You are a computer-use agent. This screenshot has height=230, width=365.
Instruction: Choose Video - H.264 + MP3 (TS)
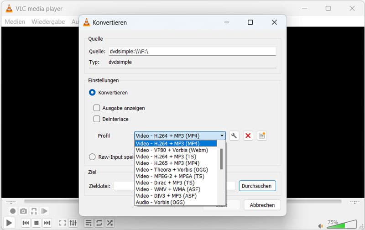pos(176,157)
